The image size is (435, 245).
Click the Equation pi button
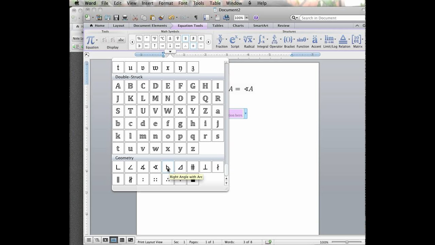[x=91, y=40]
